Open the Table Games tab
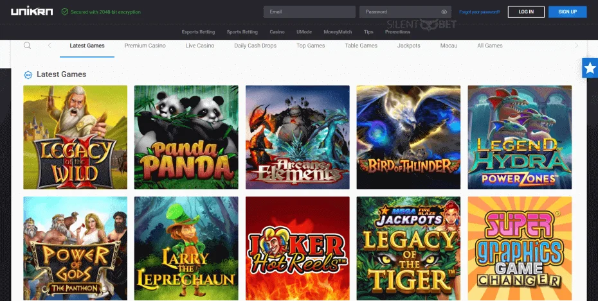Image resolution: width=598 pixels, height=301 pixels. [361, 46]
